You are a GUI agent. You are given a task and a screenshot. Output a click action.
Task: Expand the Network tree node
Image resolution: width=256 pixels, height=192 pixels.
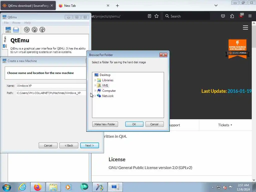tap(95, 96)
